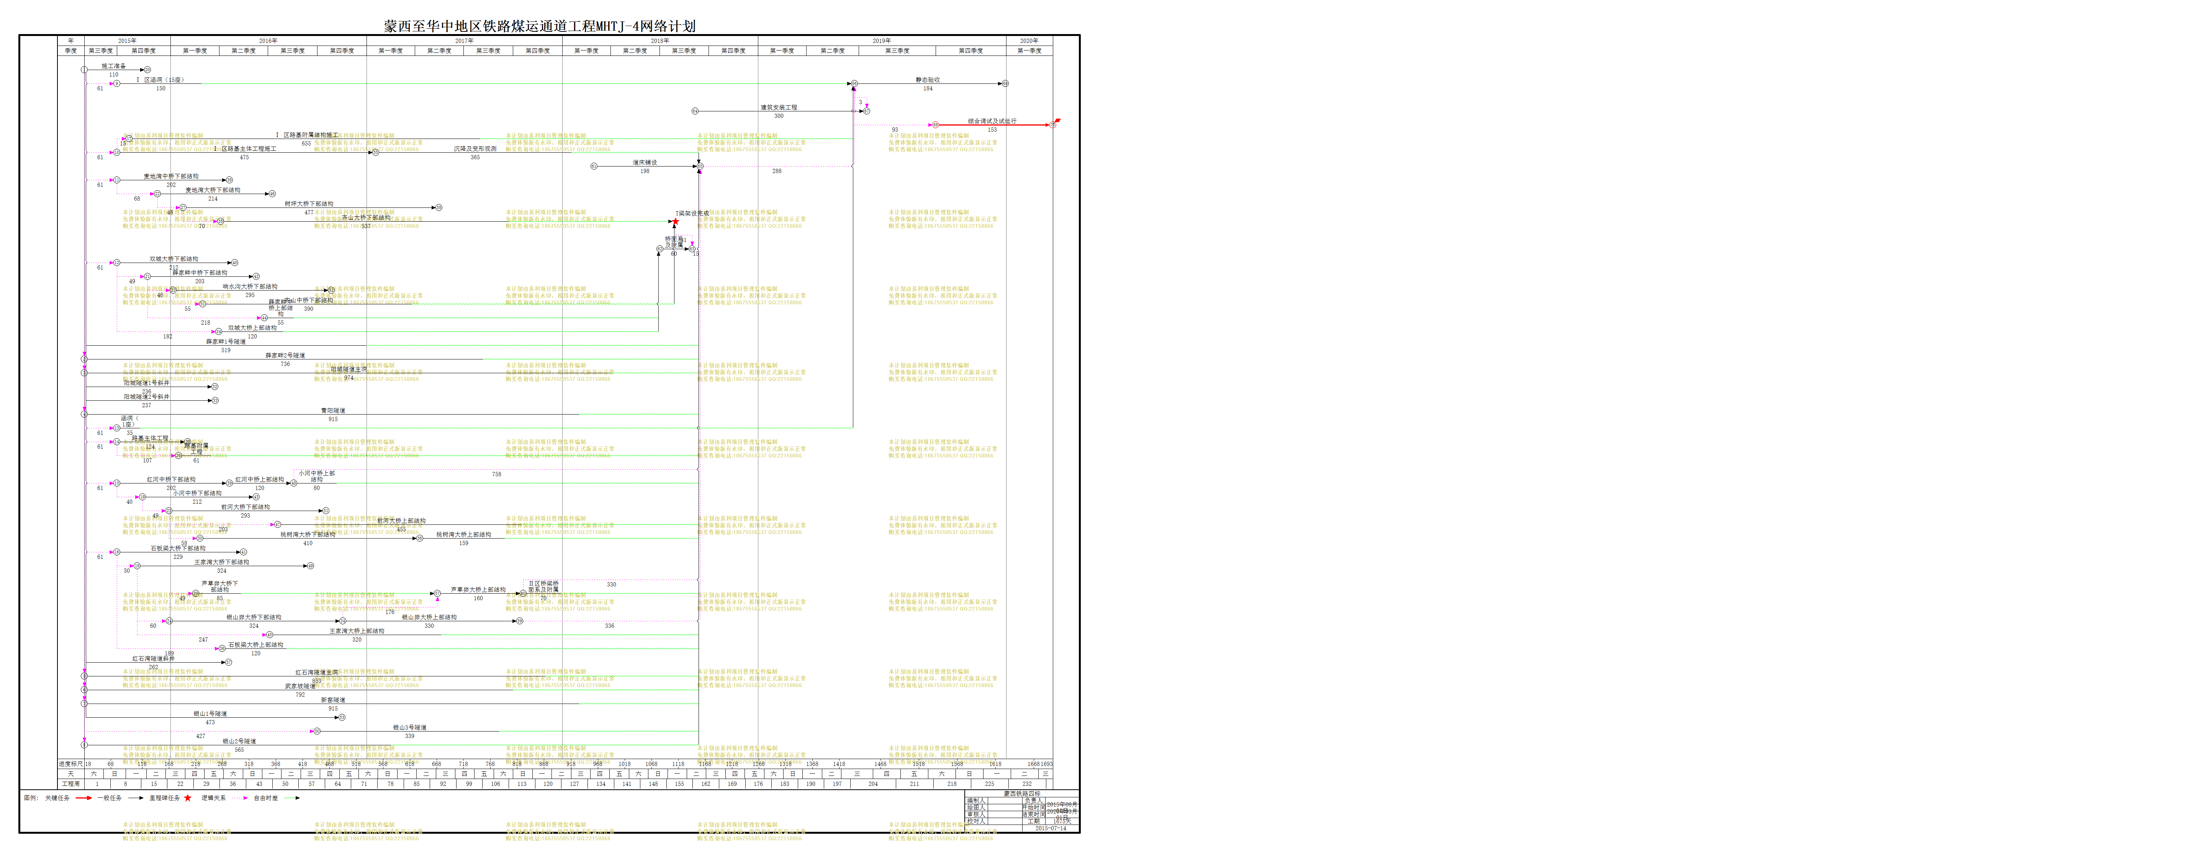The width and height of the screenshot is (2206, 841).
Task: Select the 2015年 year header
Action: (127, 40)
